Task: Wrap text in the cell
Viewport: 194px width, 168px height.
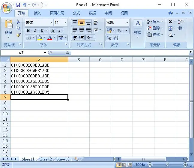Action: (96, 22)
